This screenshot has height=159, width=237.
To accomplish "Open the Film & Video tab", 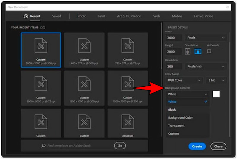I will click(x=203, y=16).
